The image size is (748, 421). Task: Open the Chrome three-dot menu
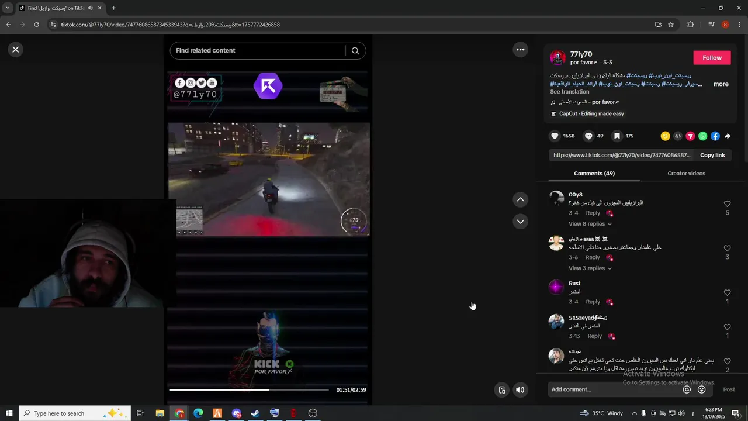coord(739,25)
